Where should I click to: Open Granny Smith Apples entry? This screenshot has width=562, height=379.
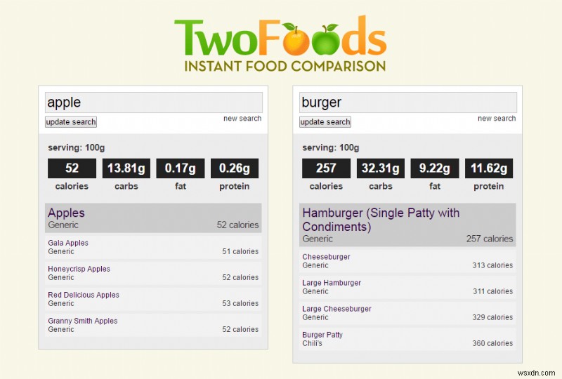153,325
